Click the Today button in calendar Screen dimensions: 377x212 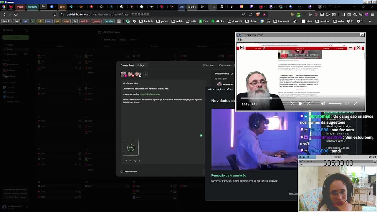tap(123, 40)
